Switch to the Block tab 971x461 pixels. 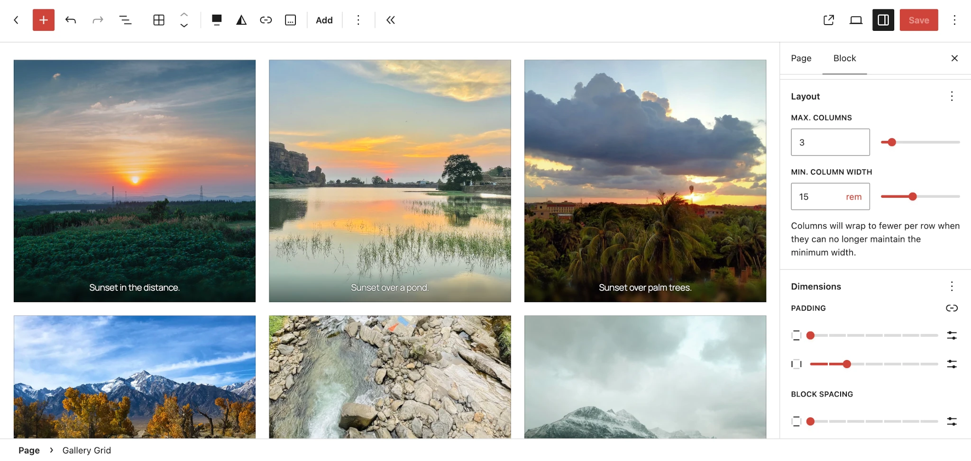[845, 58]
